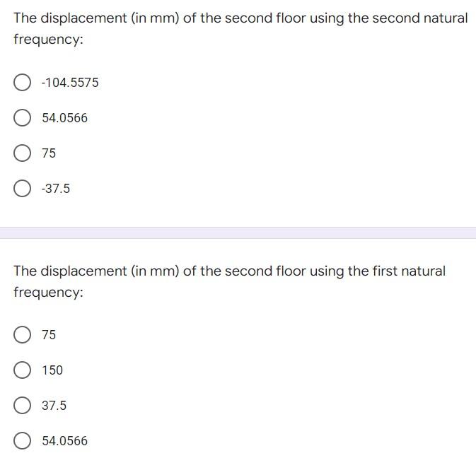Click the first natural frequency question text
The image size is (476, 470).
[x=229, y=281]
